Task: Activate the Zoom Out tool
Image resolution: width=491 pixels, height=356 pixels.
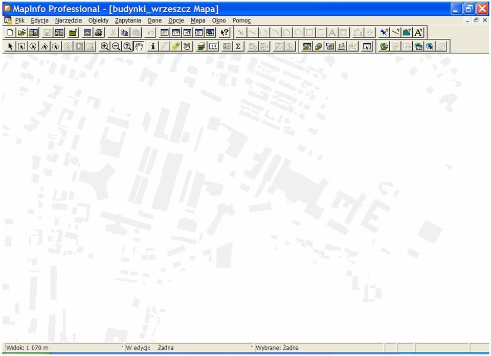Action: [116, 47]
